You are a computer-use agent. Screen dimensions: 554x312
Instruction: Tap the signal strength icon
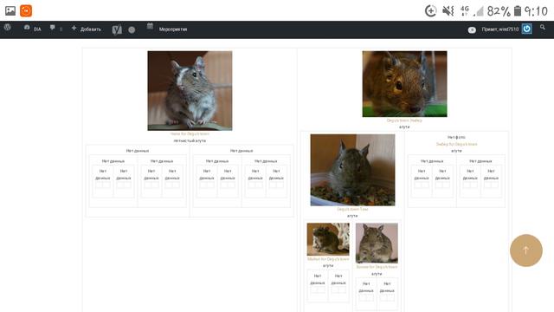479,11
